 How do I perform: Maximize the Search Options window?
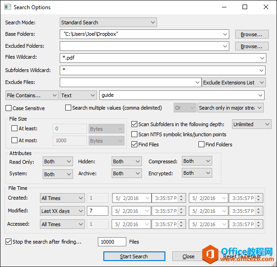coord(245,7)
